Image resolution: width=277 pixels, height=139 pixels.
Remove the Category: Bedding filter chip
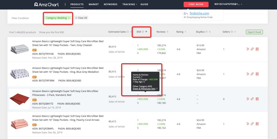pyautogui.click(x=69, y=18)
